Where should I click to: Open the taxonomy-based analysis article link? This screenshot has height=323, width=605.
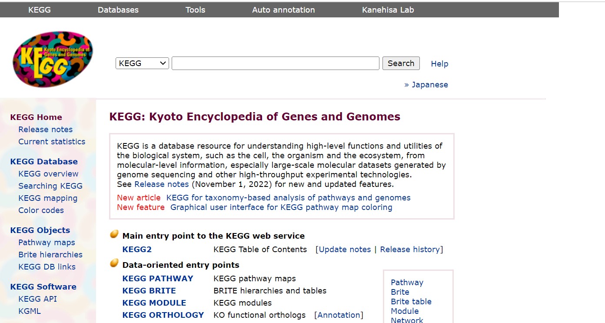click(x=289, y=198)
